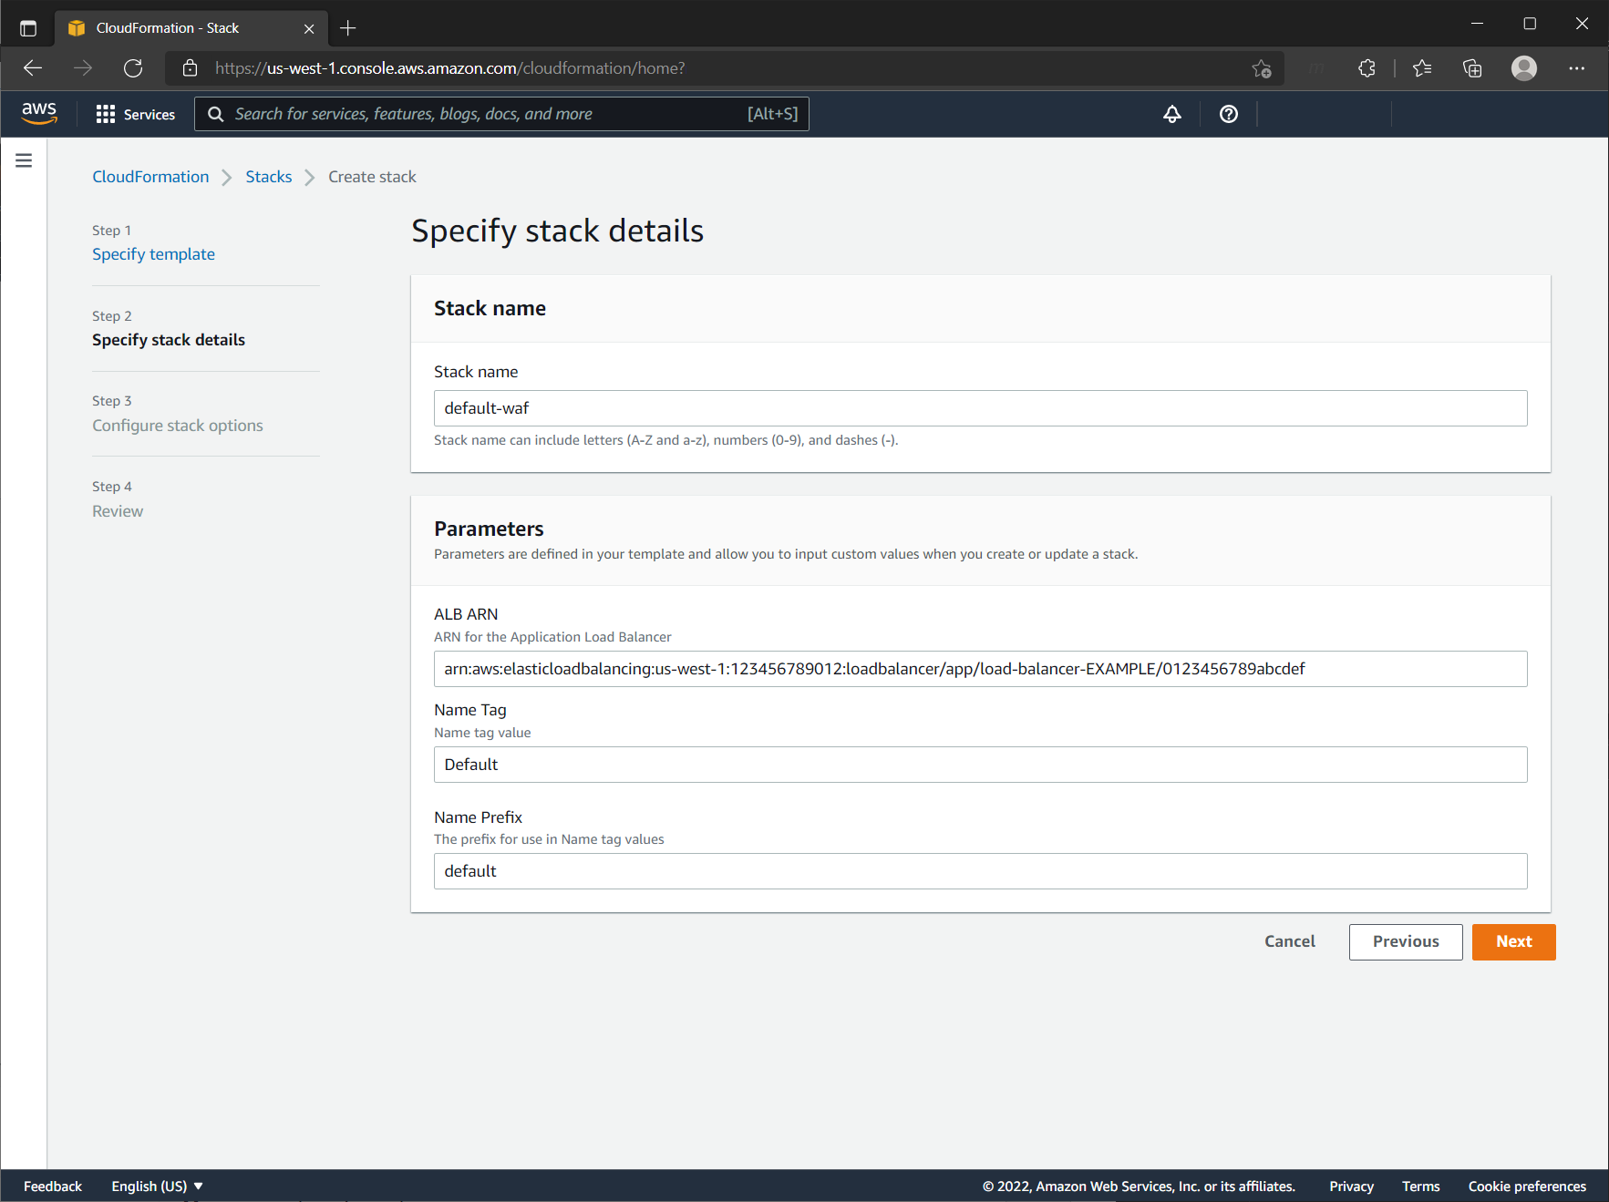The width and height of the screenshot is (1609, 1202).
Task: Go to Specify template step
Action: [153, 254]
